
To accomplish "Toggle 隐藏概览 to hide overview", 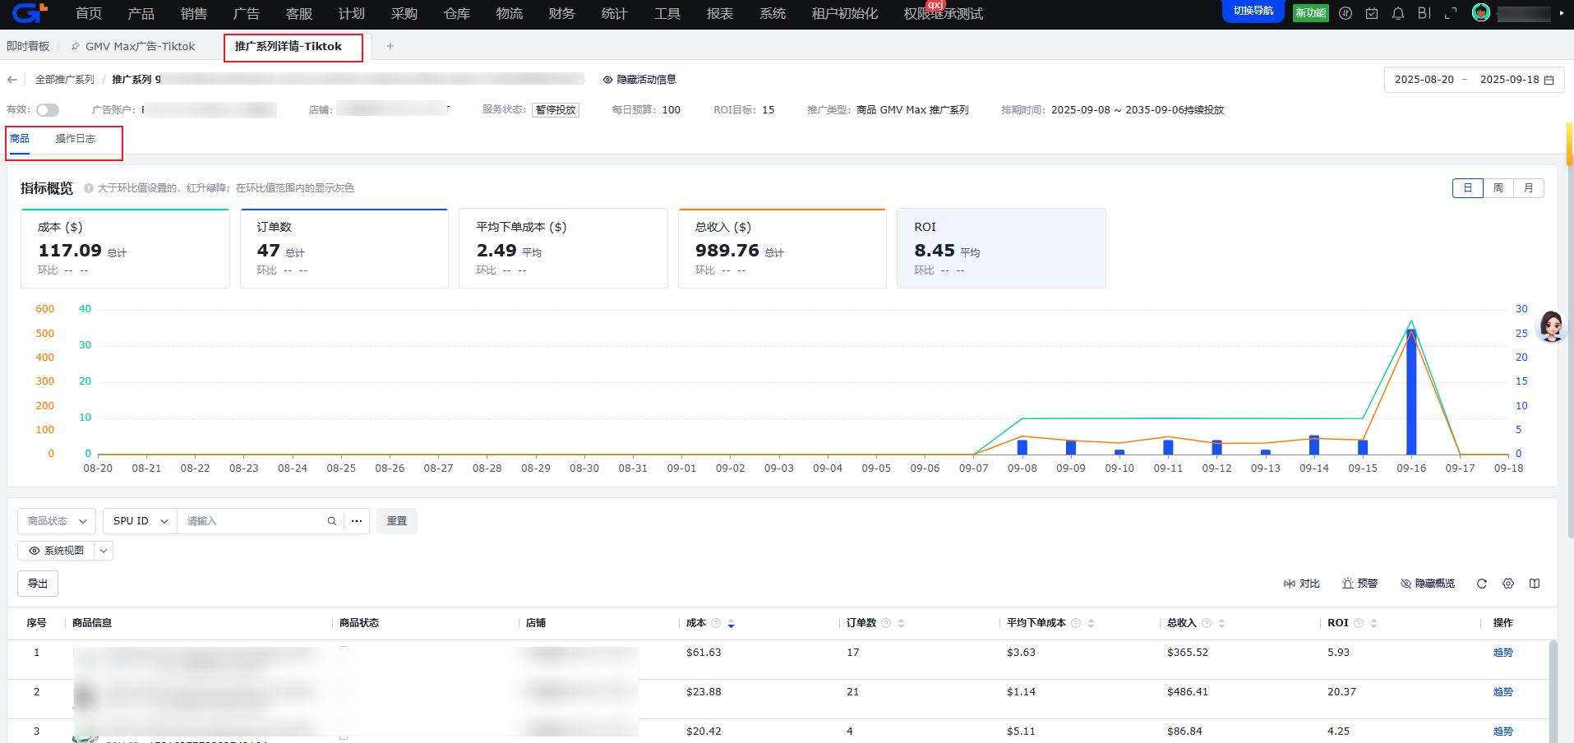I will [1427, 584].
